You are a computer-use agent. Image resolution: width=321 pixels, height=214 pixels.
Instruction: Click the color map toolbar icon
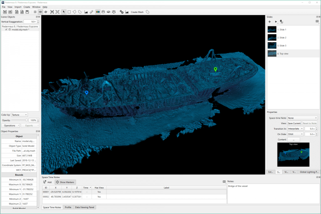point(98,12)
